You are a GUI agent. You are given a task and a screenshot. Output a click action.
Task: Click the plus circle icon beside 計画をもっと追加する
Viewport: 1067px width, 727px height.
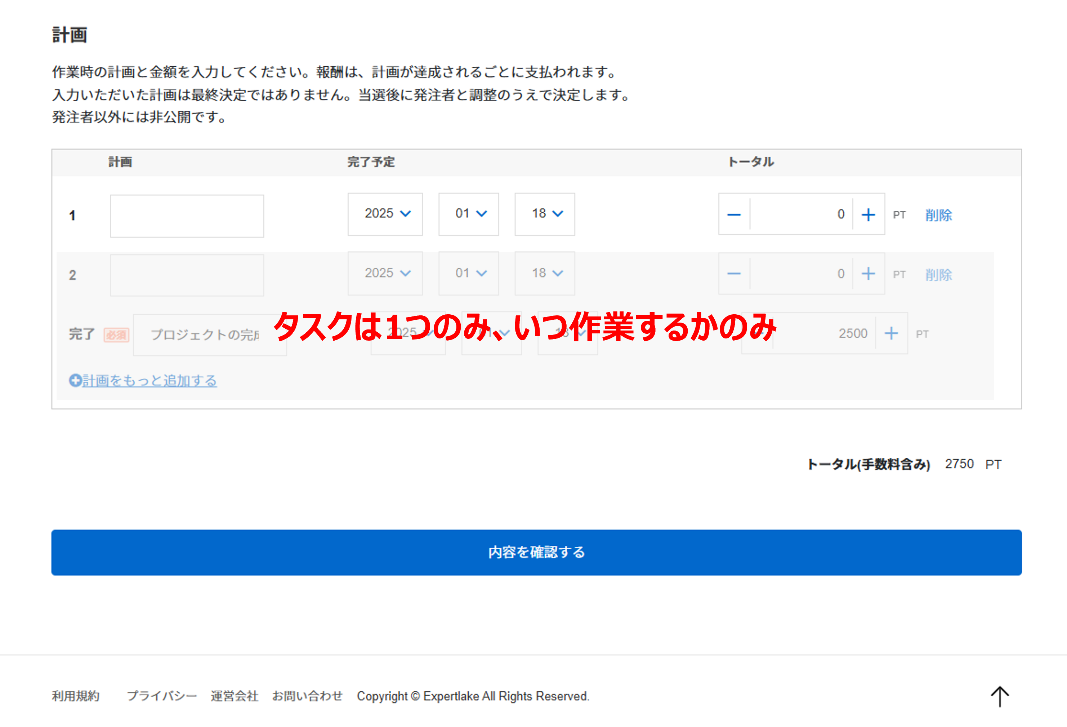75,380
